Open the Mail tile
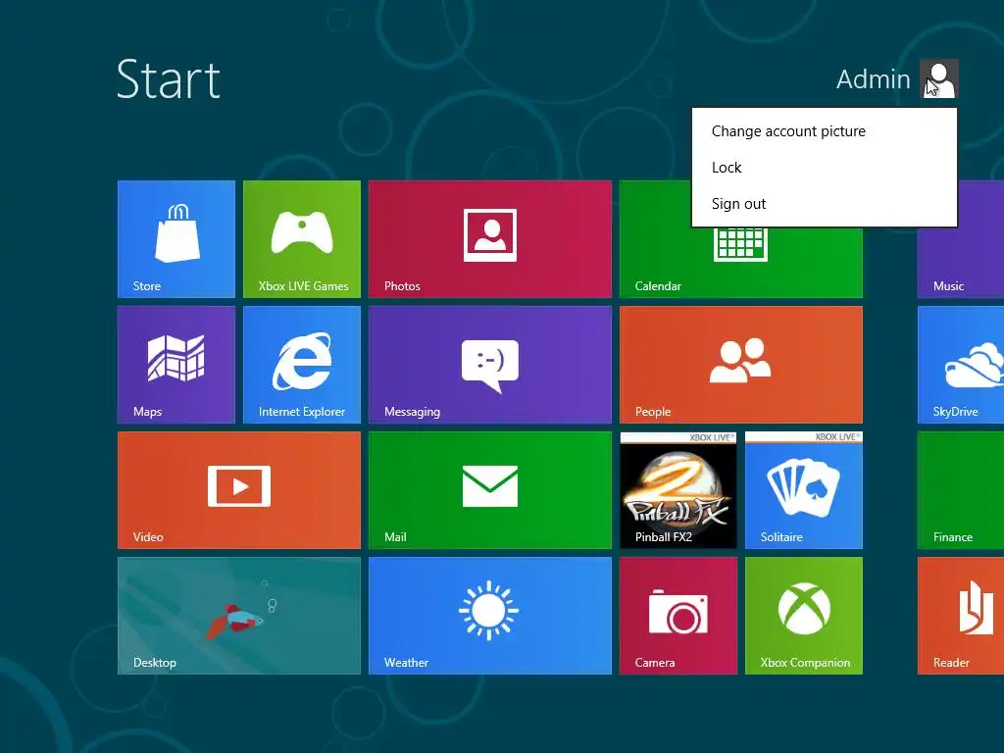The height and width of the screenshot is (753, 1004). [490, 490]
